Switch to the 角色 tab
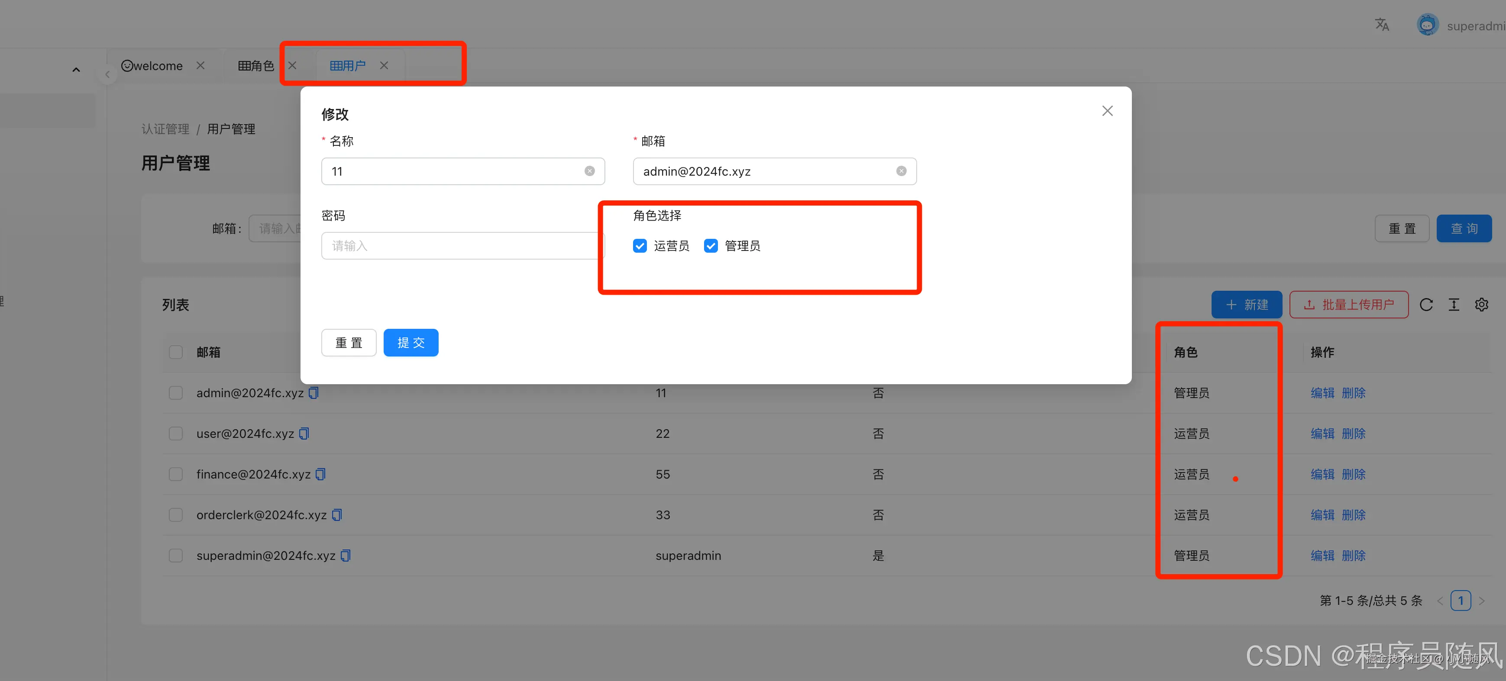Image resolution: width=1506 pixels, height=681 pixels. (x=256, y=66)
